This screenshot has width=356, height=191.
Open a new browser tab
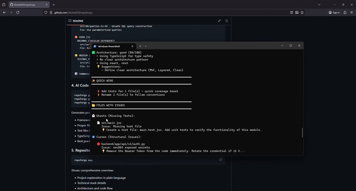(x=53, y=4)
